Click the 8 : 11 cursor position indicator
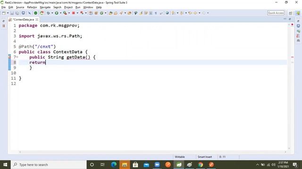The height and width of the screenshot is (169, 302). pos(222,157)
